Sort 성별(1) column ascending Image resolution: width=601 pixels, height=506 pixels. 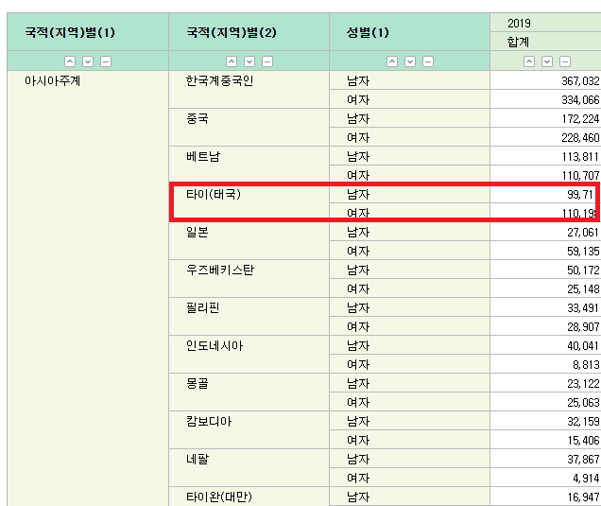tap(391, 61)
